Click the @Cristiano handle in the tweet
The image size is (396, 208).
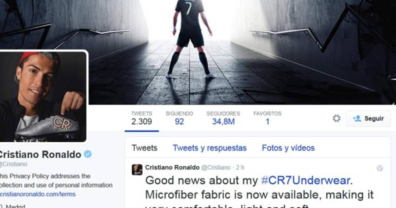[215, 167]
